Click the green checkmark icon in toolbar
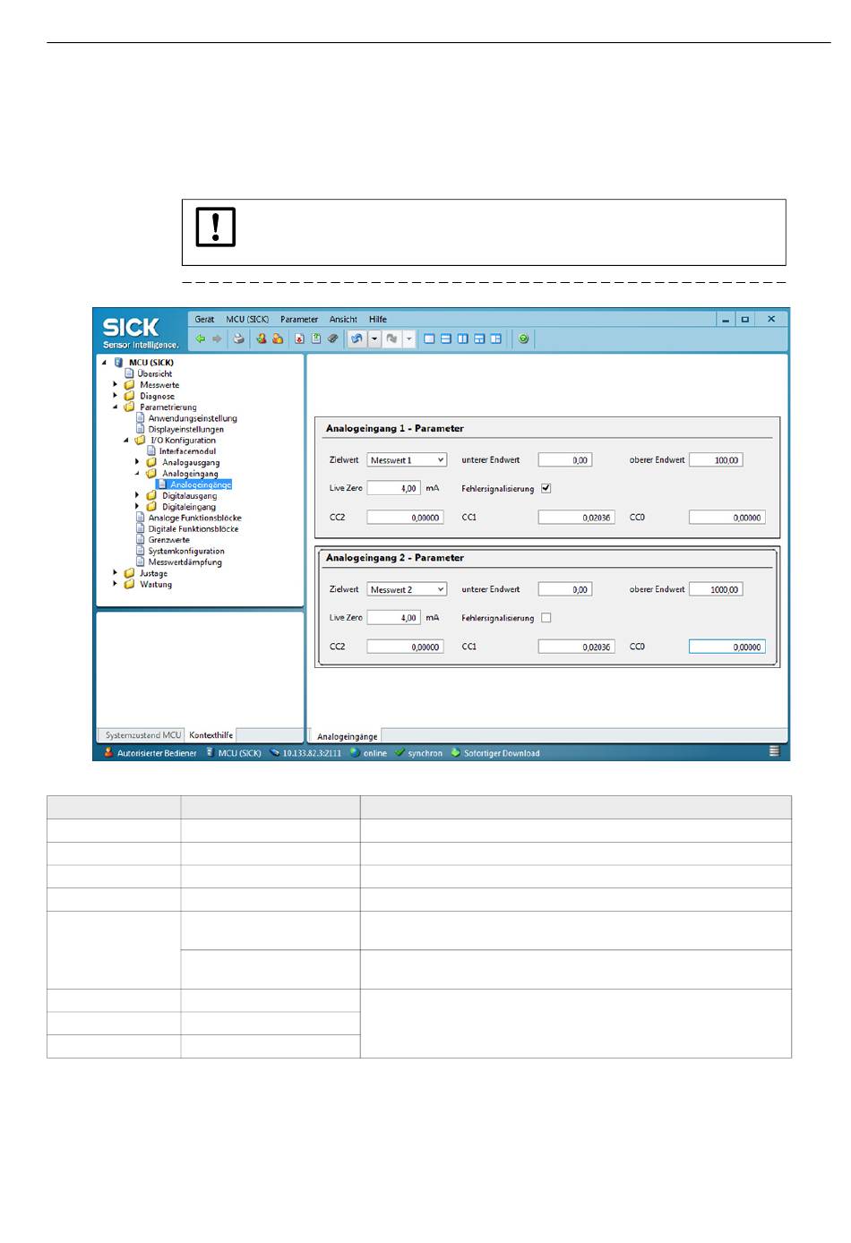 [x=523, y=339]
